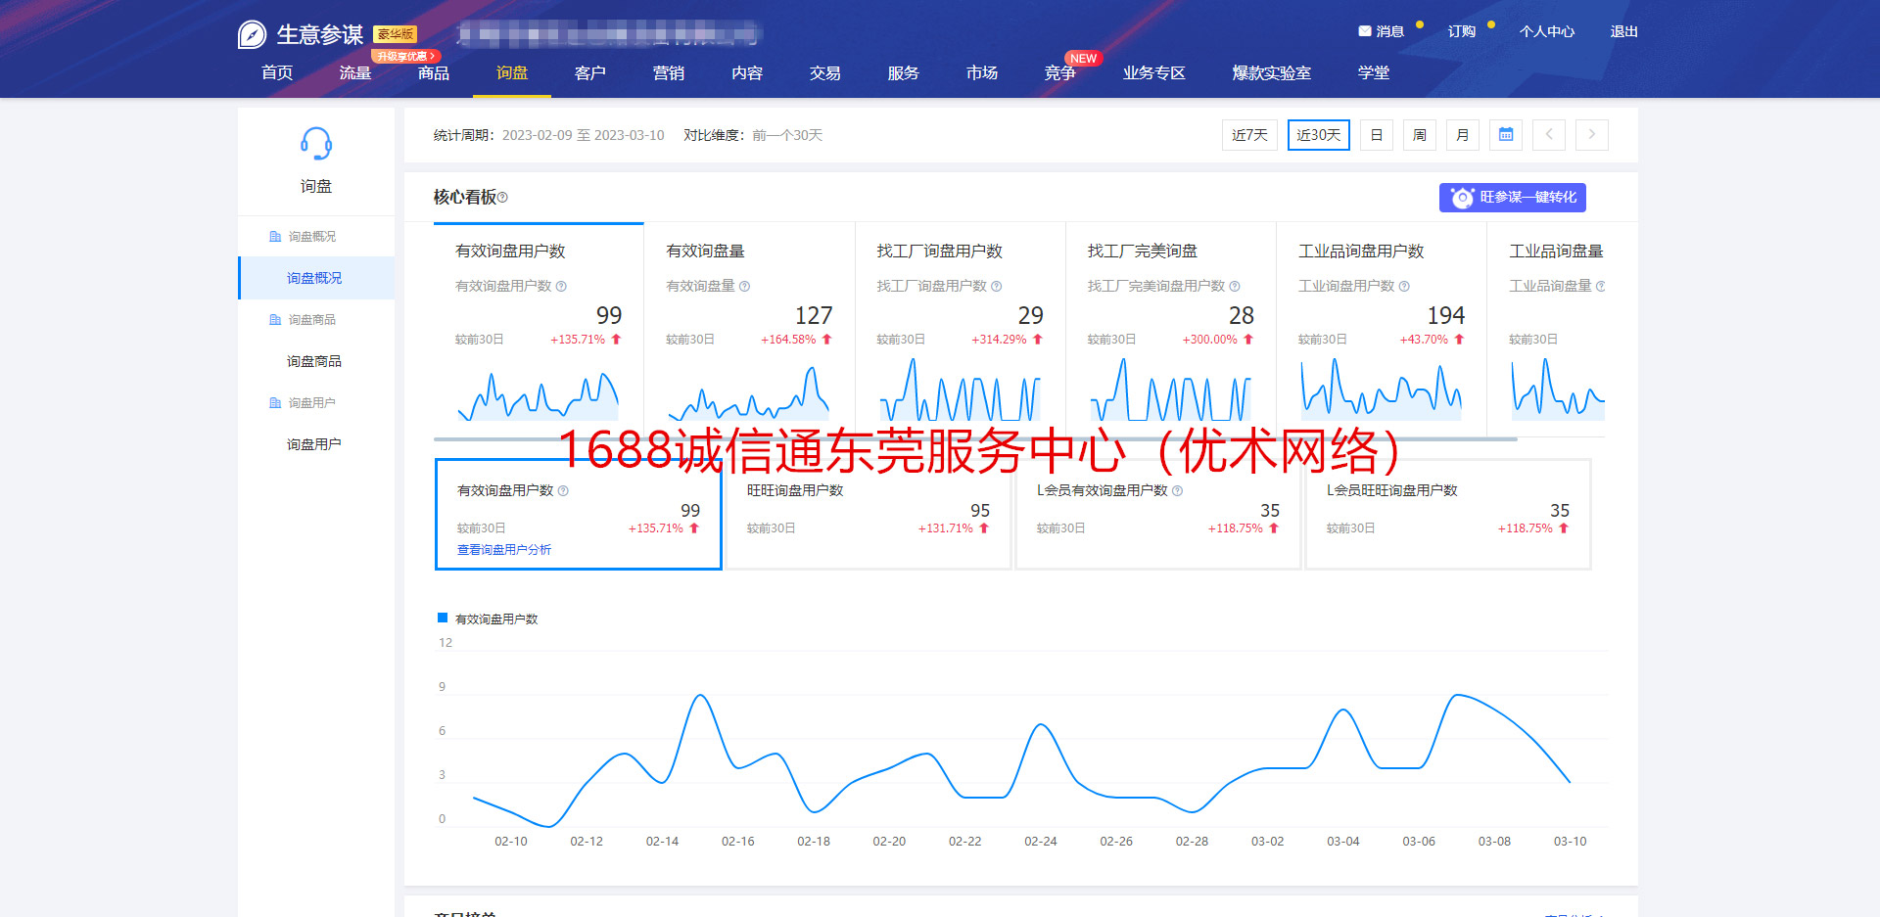This screenshot has height=917, width=1880.
Task: Switch to the 竞争 navigation tab
Action: [x=1059, y=73]
